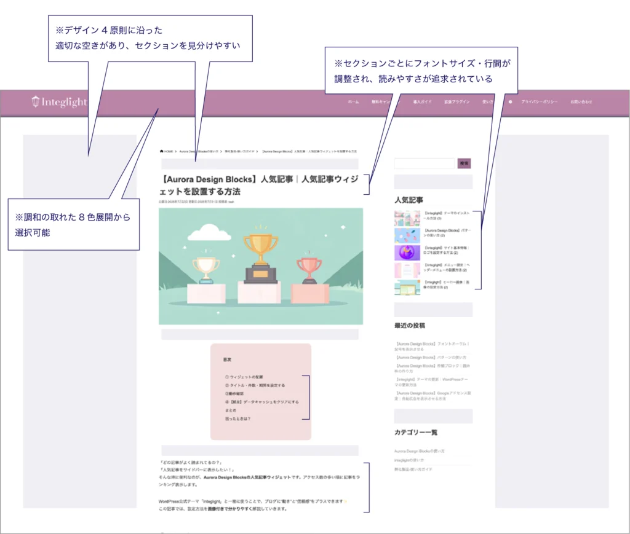Click the HOME breadcrumb house icon

tap(161, 151)
